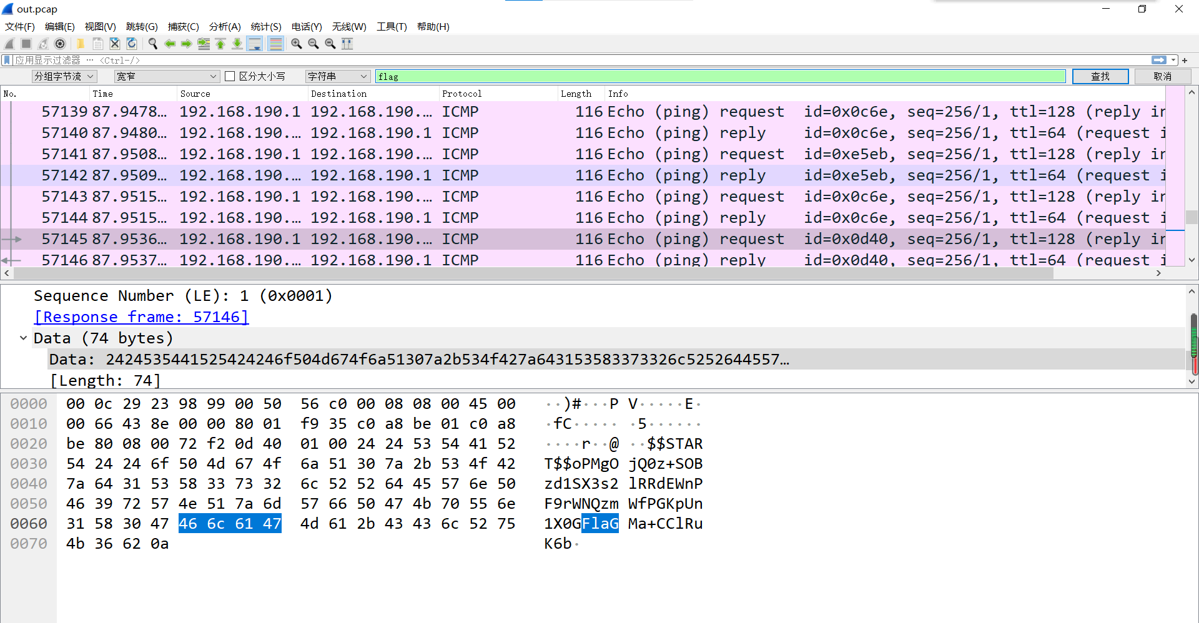The height and width of the screenshot is (623, 1199).
Task: Click the zoom in toolbar icon
Action: [297, 44]
